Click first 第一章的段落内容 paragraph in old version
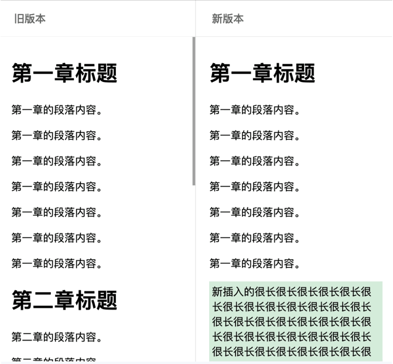This screenshot has width=393, height=364. [x=57, y=110]
